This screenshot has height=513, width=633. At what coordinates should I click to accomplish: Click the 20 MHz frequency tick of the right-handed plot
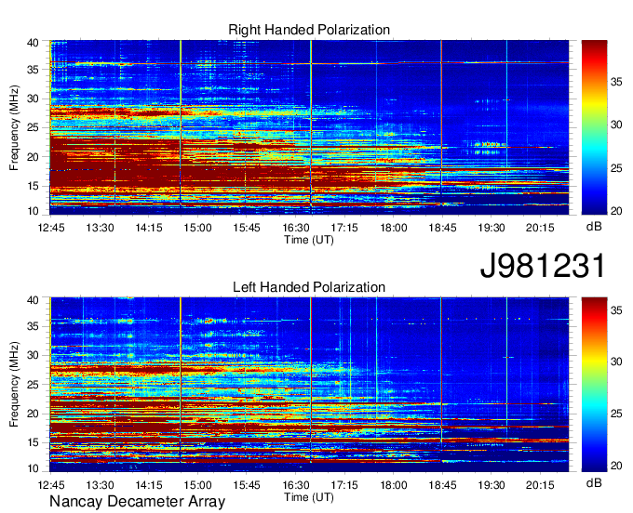coord(33,157)
